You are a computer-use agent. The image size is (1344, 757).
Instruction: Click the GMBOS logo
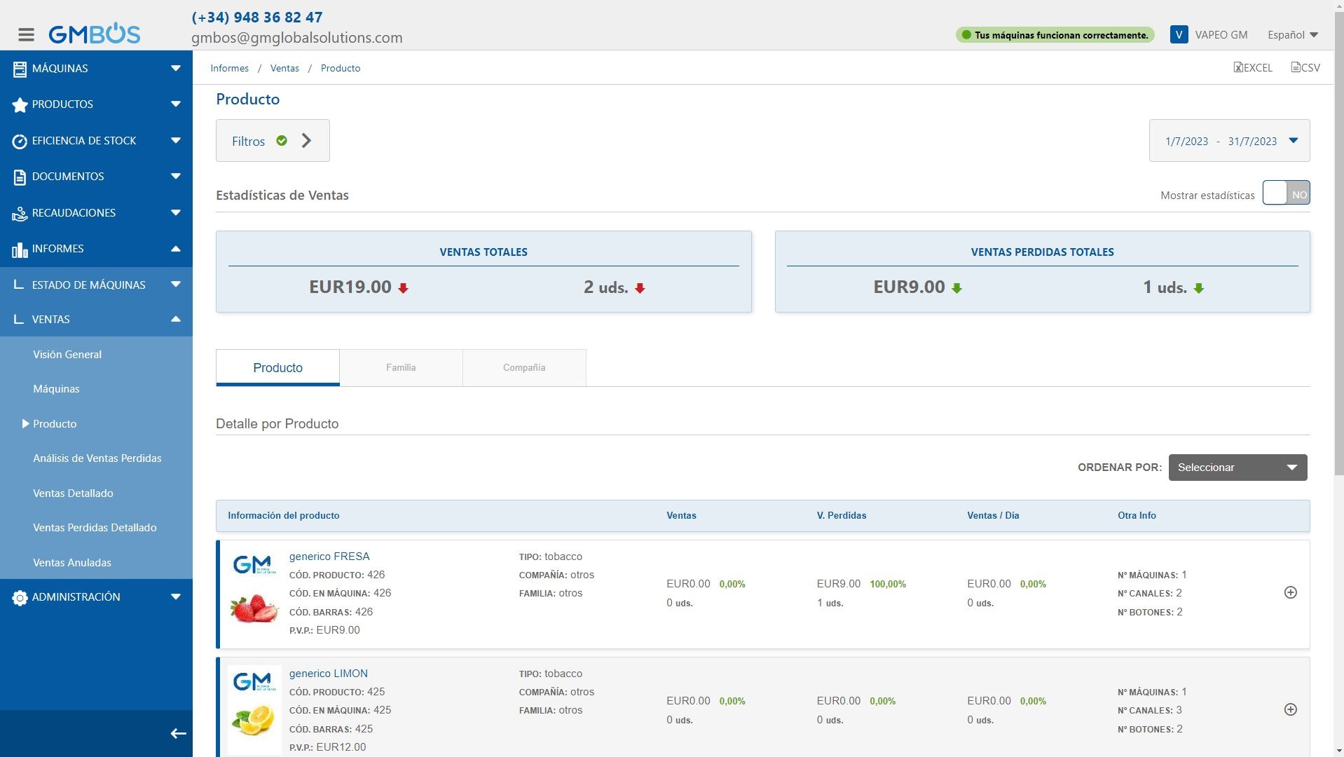[x=95, y=34]
